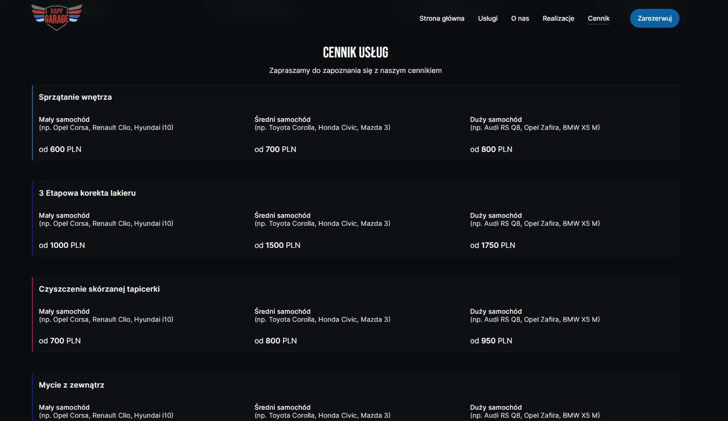This screenshot has height=421, width=728.
Task: Open the Usługi navigation link
Action: point(487,18)
